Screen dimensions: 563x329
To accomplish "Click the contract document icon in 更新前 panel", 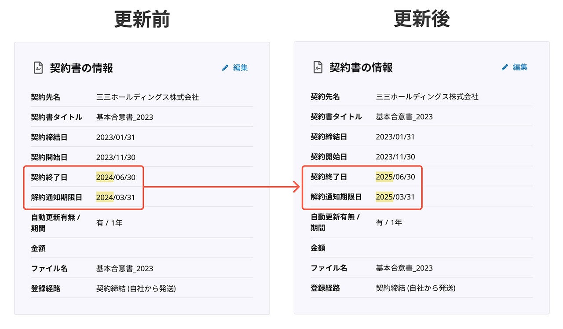I will 38,68.
